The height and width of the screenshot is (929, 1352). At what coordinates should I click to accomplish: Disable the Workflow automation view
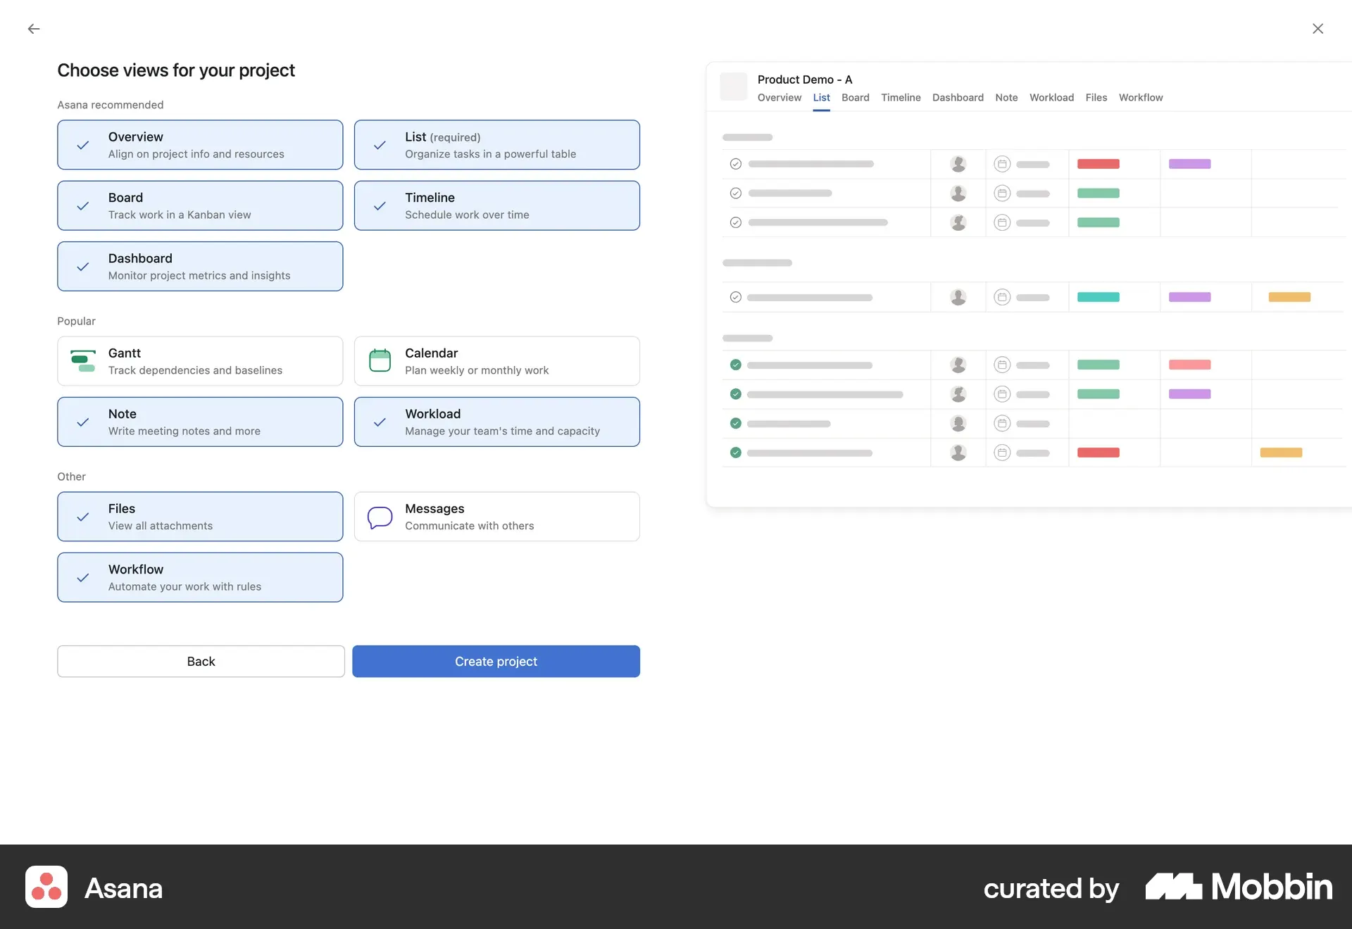click(200, 577)
